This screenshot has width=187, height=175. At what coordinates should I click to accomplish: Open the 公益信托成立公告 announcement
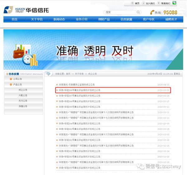tap(77, 85)
